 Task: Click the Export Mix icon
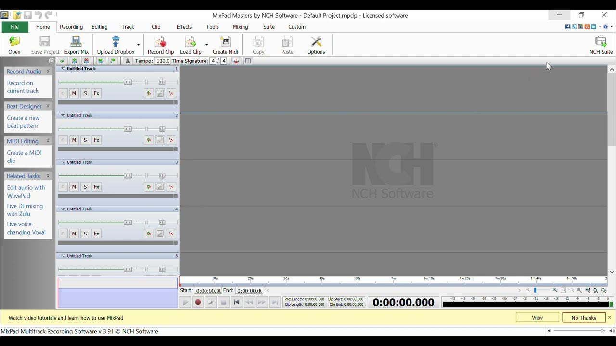tap(76, 42)
